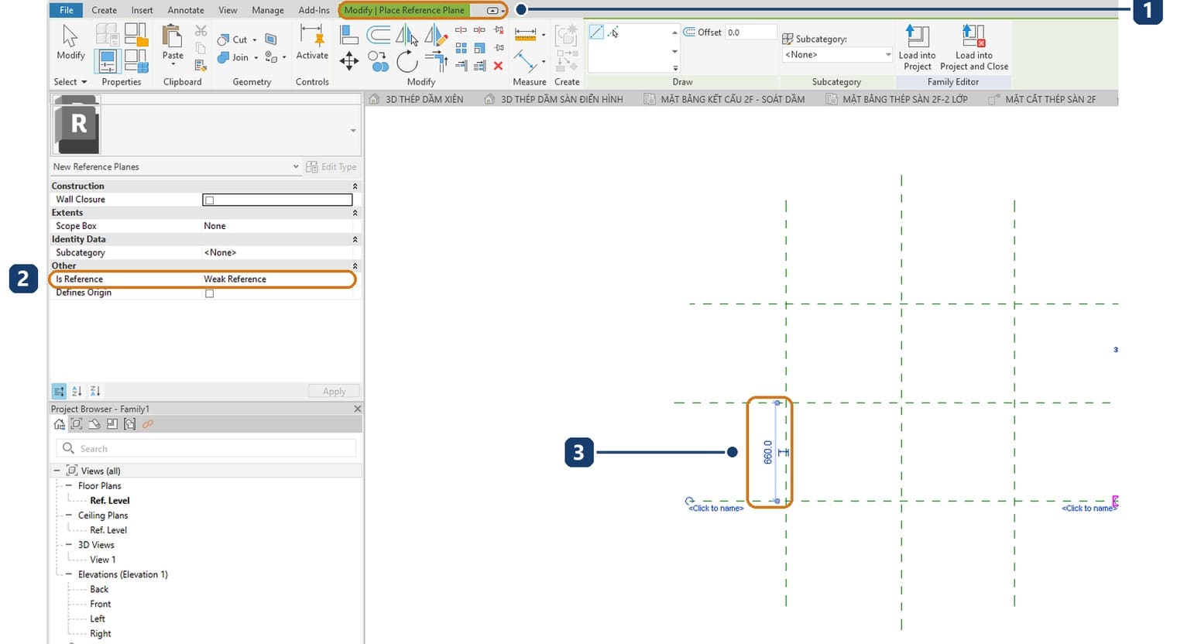The height and width of the screenshot is (644, 1177).
Task: Open the 3D THÉP DẦM XIÊN view tab
Action: pos(418,99)
